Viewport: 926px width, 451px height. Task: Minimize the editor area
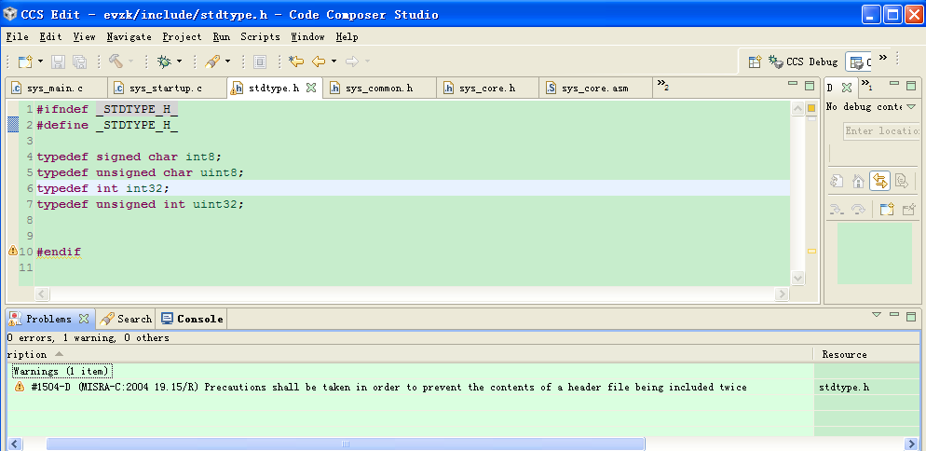(x=793, y=85)
